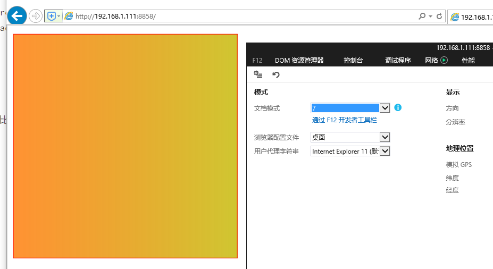Click the 经度 label
Screen dimensions: 493x269
(452, 190)
